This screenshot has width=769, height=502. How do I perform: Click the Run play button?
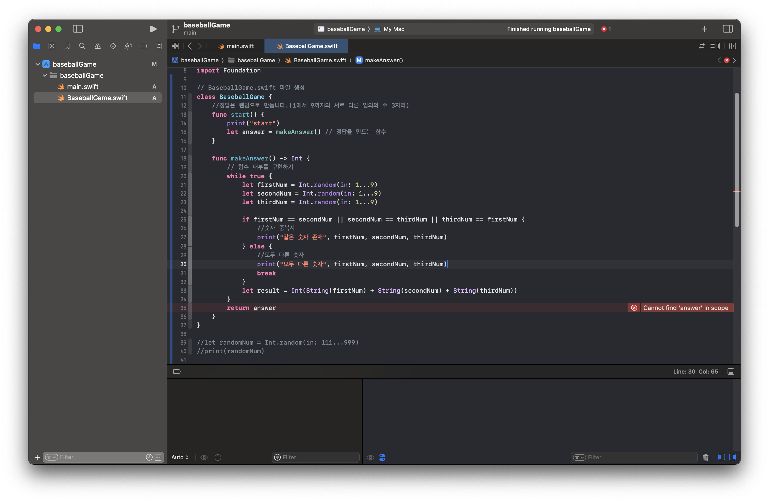(153, 29)
